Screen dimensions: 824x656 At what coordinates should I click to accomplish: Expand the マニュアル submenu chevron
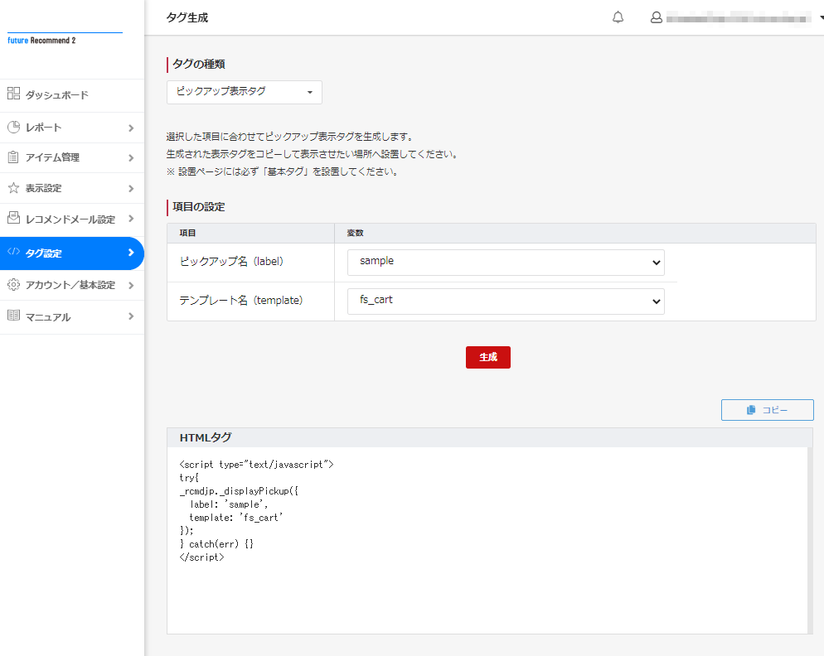point(131,316)
